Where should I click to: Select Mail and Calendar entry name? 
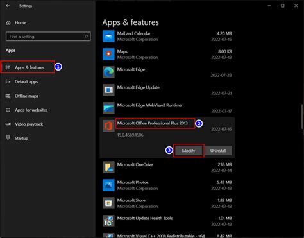pos(134,33)
